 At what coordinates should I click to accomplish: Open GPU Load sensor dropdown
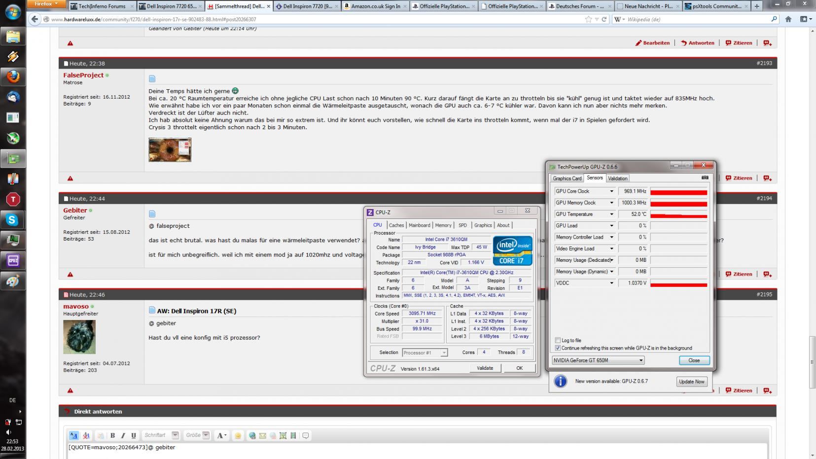(x=611, y=226)
